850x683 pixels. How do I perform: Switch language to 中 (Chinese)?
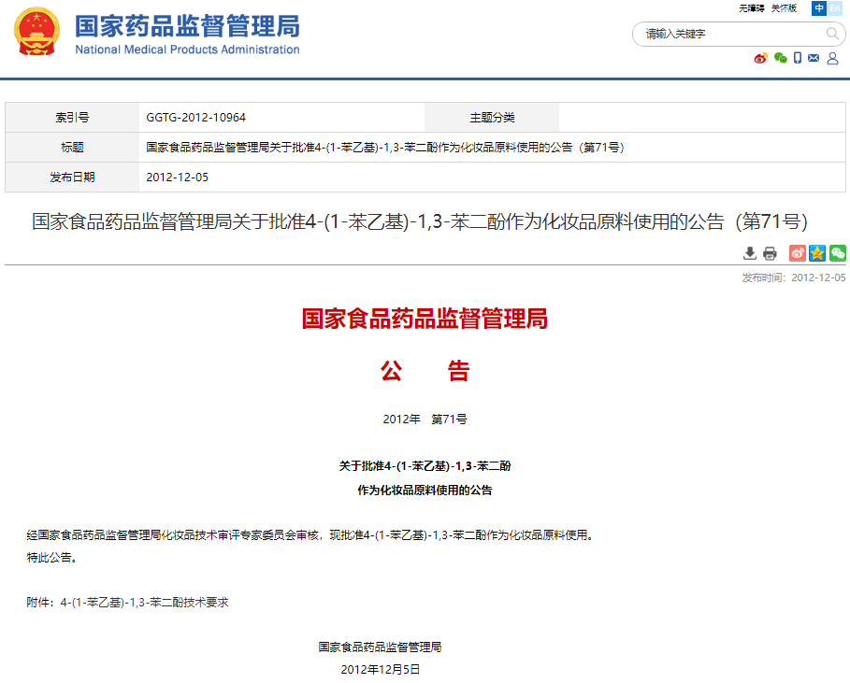(x=819, y=8)
